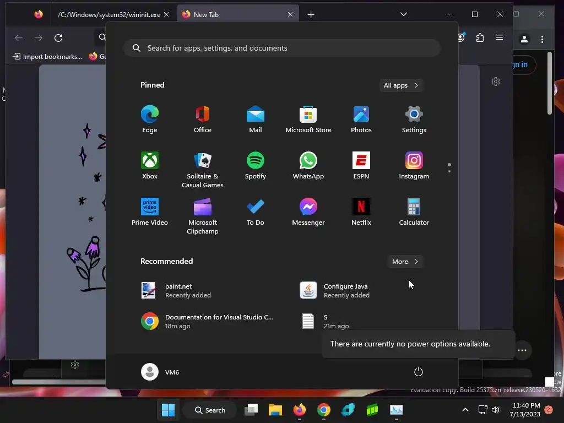Open the Mail app

point(256,120)
